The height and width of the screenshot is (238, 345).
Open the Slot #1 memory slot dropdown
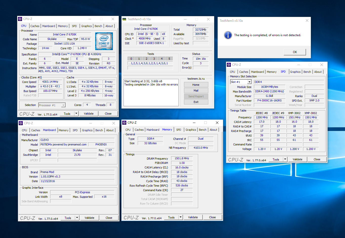point(249,82)
